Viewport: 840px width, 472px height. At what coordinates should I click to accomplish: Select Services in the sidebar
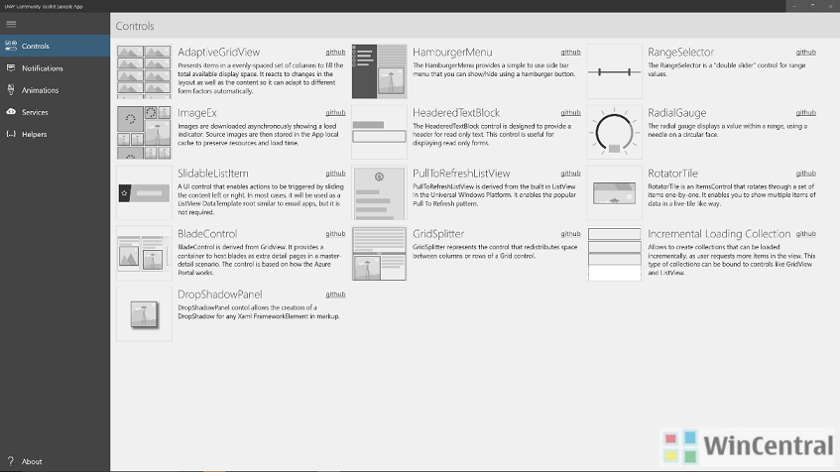click(55, 112)
